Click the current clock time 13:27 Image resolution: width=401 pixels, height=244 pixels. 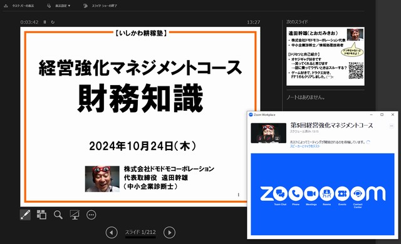coord(253,22)
